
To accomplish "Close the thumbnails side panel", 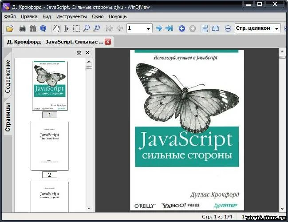I will (87, 53).
